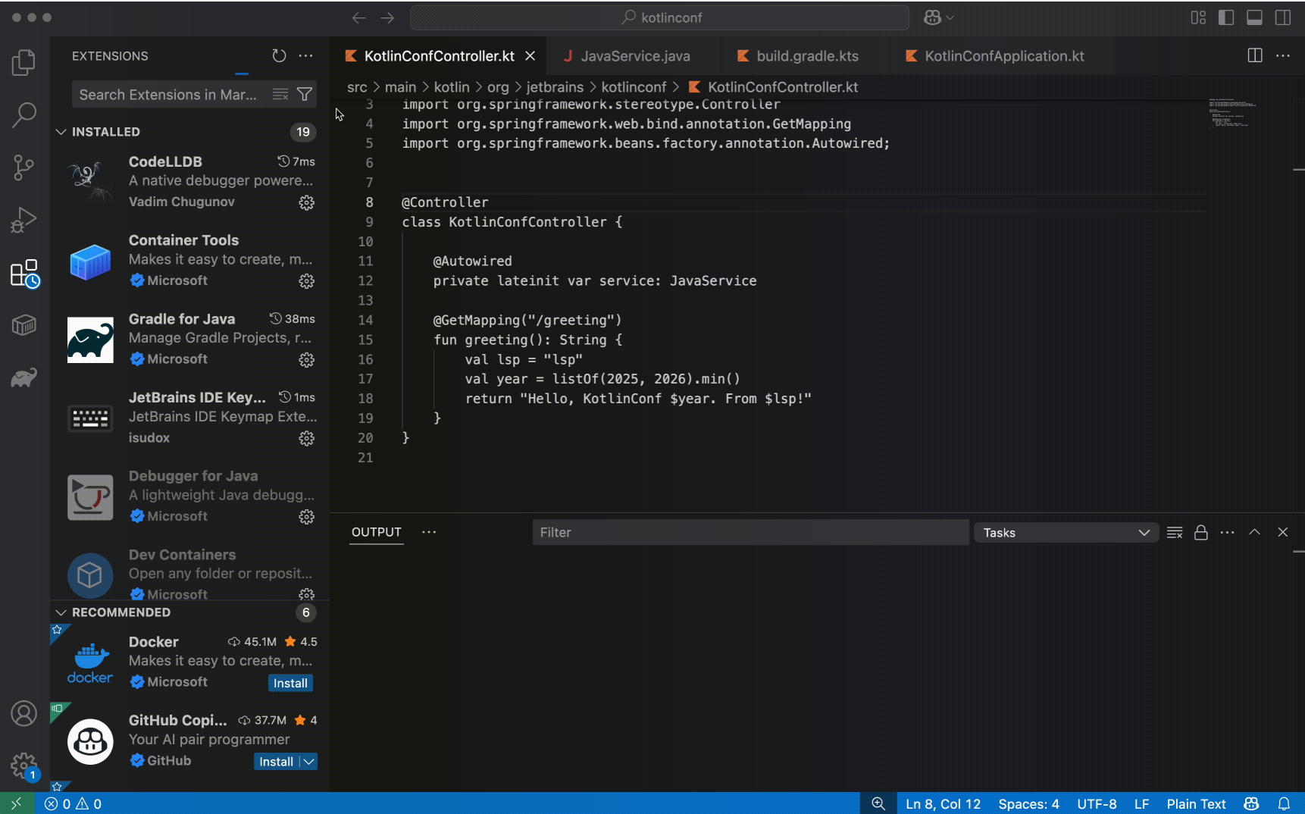Open Extensions views and more actions menu
This screenshot has height=814, width=1305.
pyautogui.click(x=305, y=56)
